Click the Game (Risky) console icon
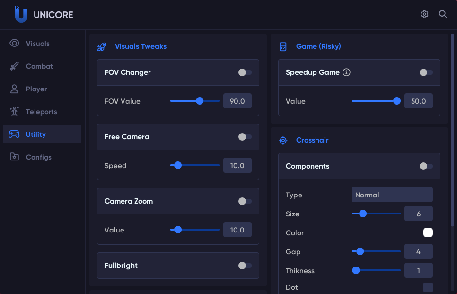Screen dimensions: 457x294 pyautogui.click(x=283, y=46)
